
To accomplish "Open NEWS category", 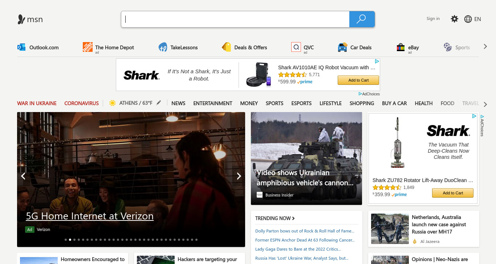I will pyautogui.click(x=178, y=103).
